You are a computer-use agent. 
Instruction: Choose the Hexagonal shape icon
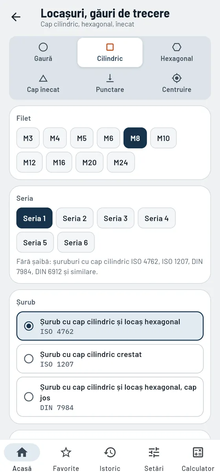[177, 47]
